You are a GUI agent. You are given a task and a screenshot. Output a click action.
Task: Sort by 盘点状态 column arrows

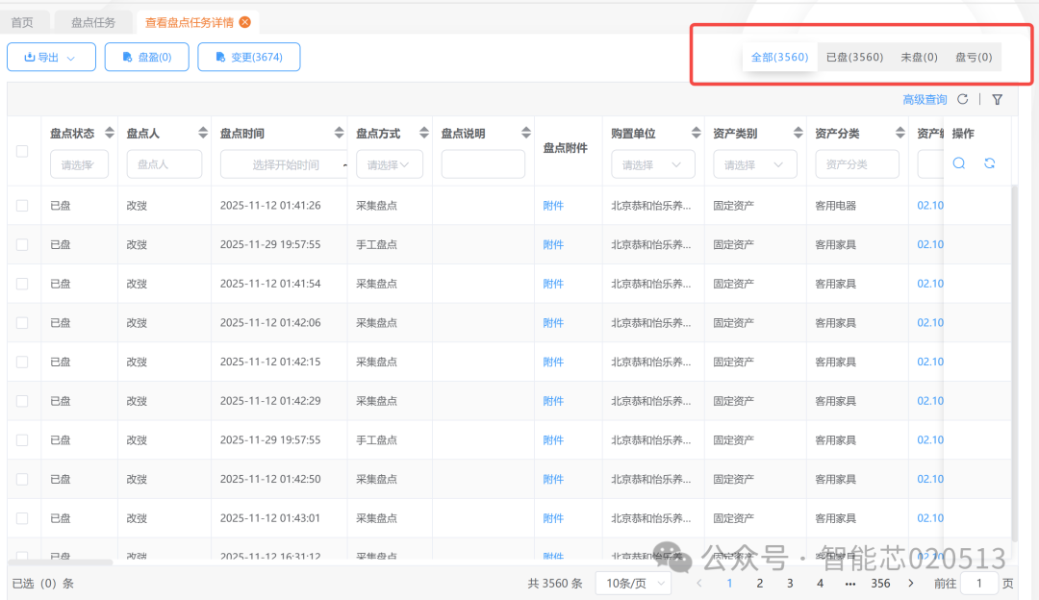[110, 134]
